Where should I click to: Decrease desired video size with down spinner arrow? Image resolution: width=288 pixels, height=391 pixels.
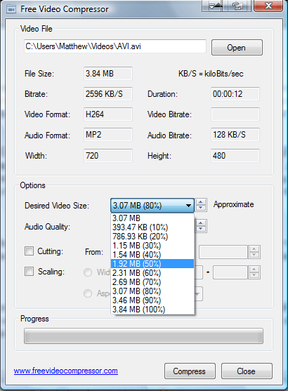[x=201, y=208]
